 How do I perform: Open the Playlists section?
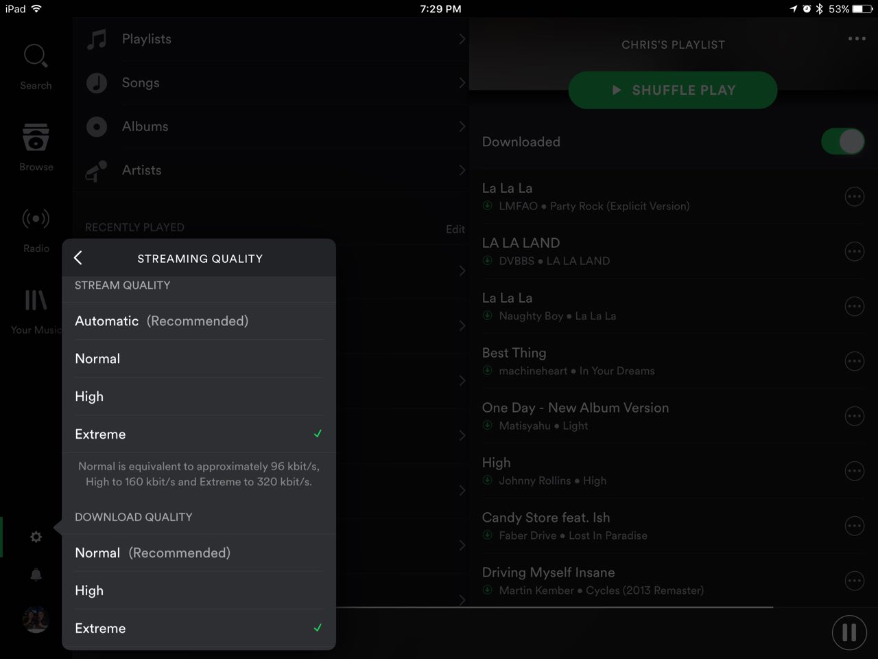(x=271, y=39)
